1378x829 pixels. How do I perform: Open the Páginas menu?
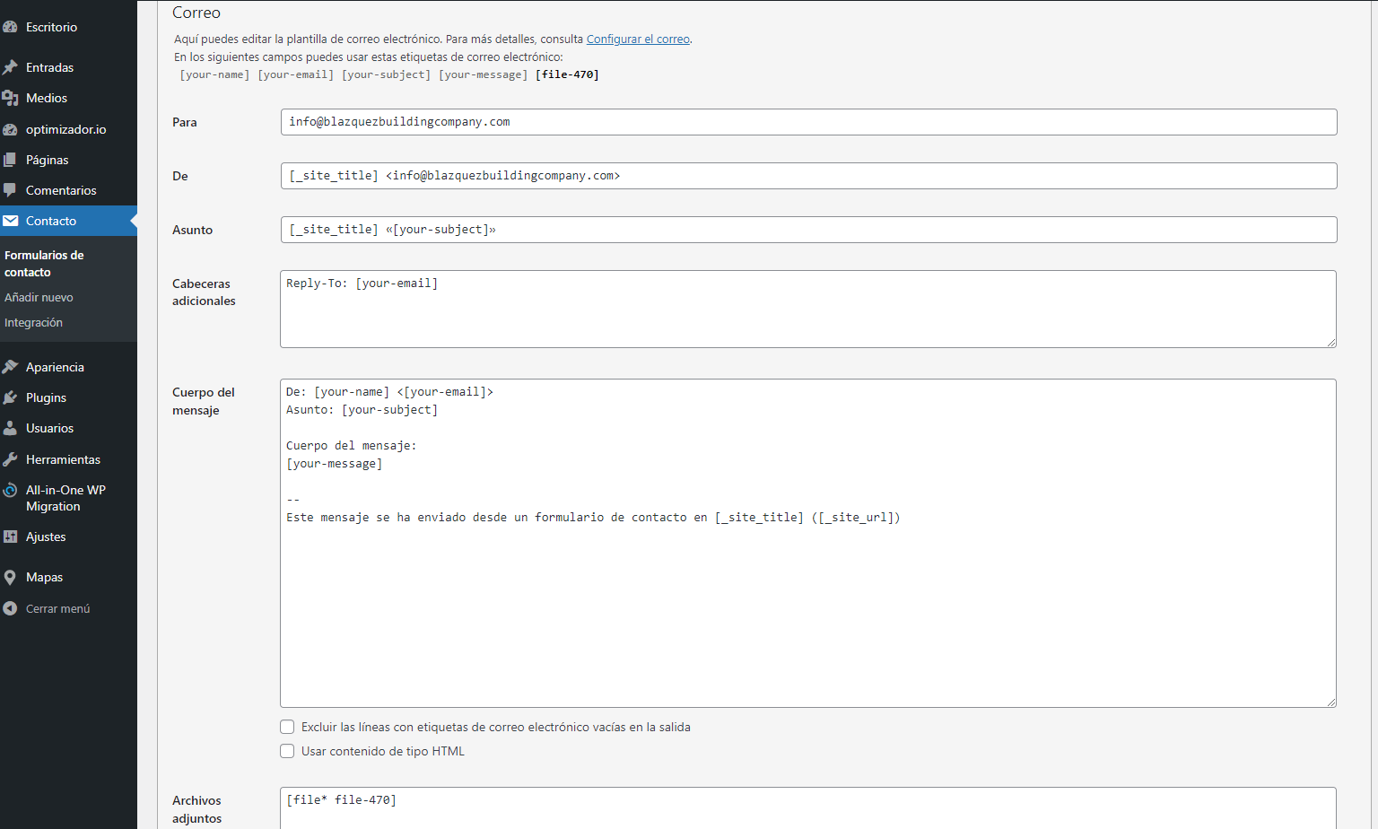[x=47, y=160]
